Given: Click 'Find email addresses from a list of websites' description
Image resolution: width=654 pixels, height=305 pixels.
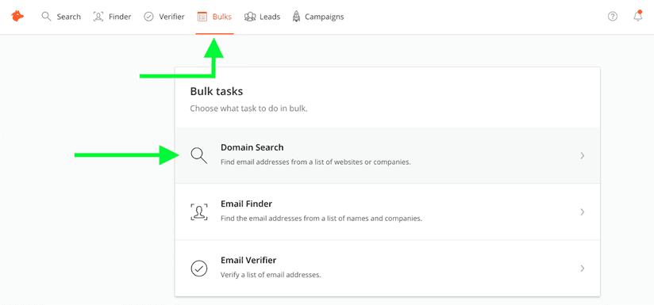Looking at the screenshot, I should click(316, 162).
